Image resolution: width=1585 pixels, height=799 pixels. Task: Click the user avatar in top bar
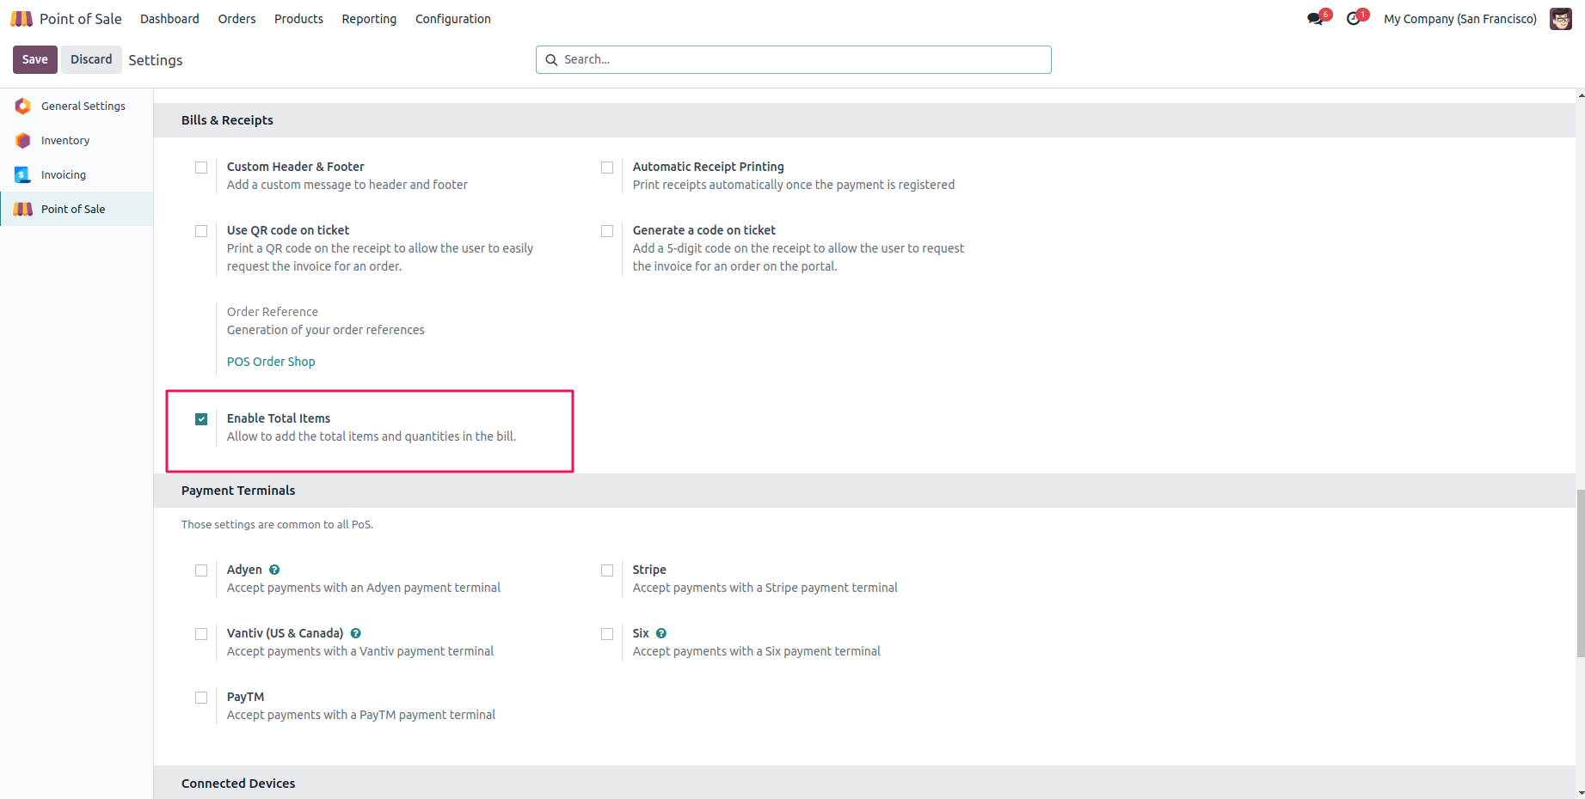pos(1560,19)
